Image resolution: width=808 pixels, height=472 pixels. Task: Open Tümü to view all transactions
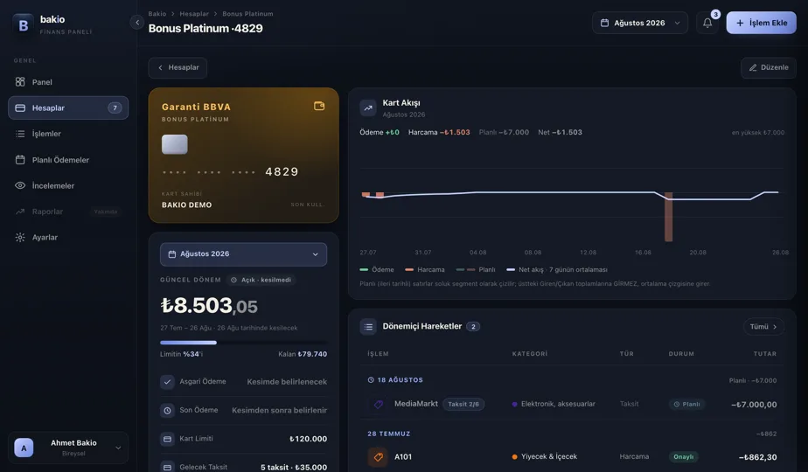click(763, 327)
